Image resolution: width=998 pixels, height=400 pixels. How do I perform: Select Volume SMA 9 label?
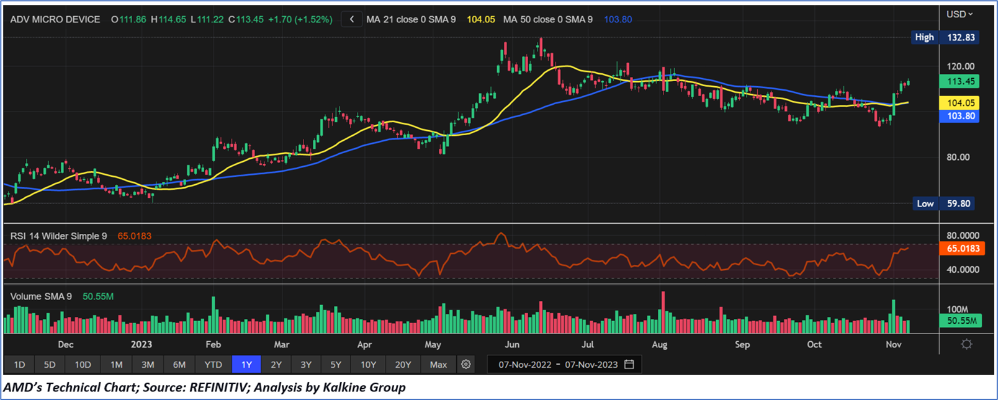click(41, 296)
